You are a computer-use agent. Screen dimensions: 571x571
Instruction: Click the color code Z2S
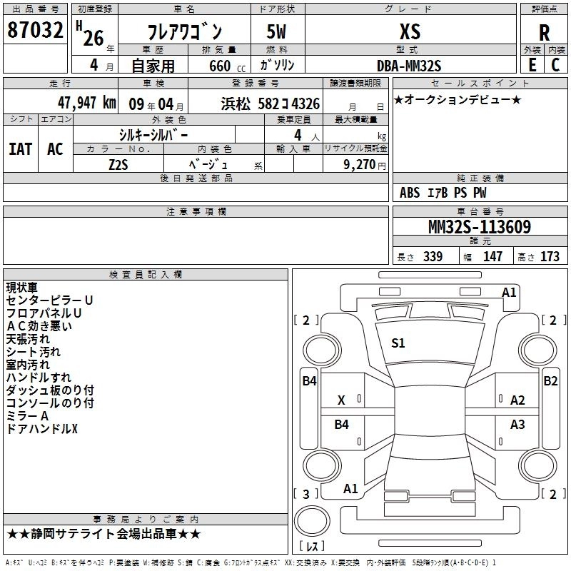118,163
